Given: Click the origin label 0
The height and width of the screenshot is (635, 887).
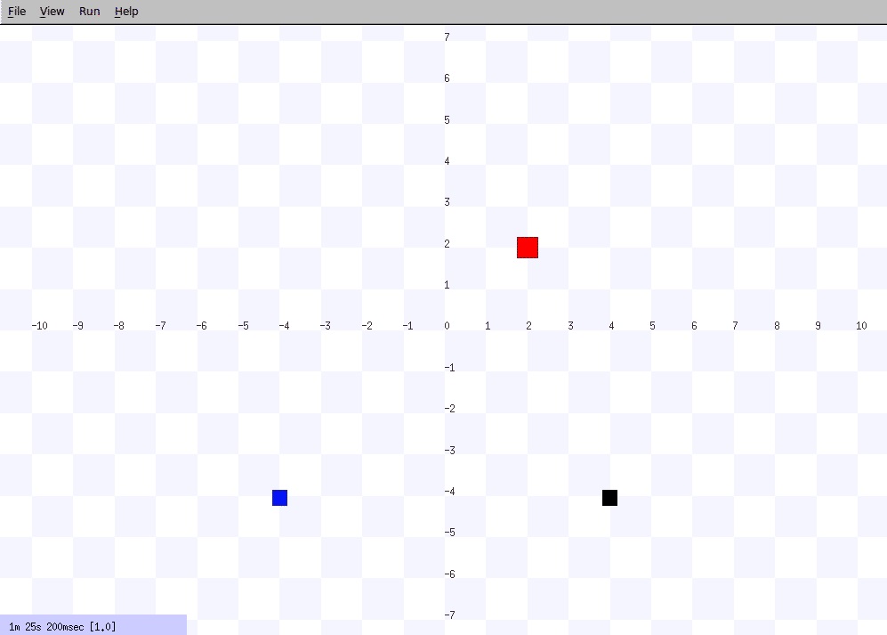Looking at the screenshot, I should coord(447,326).
